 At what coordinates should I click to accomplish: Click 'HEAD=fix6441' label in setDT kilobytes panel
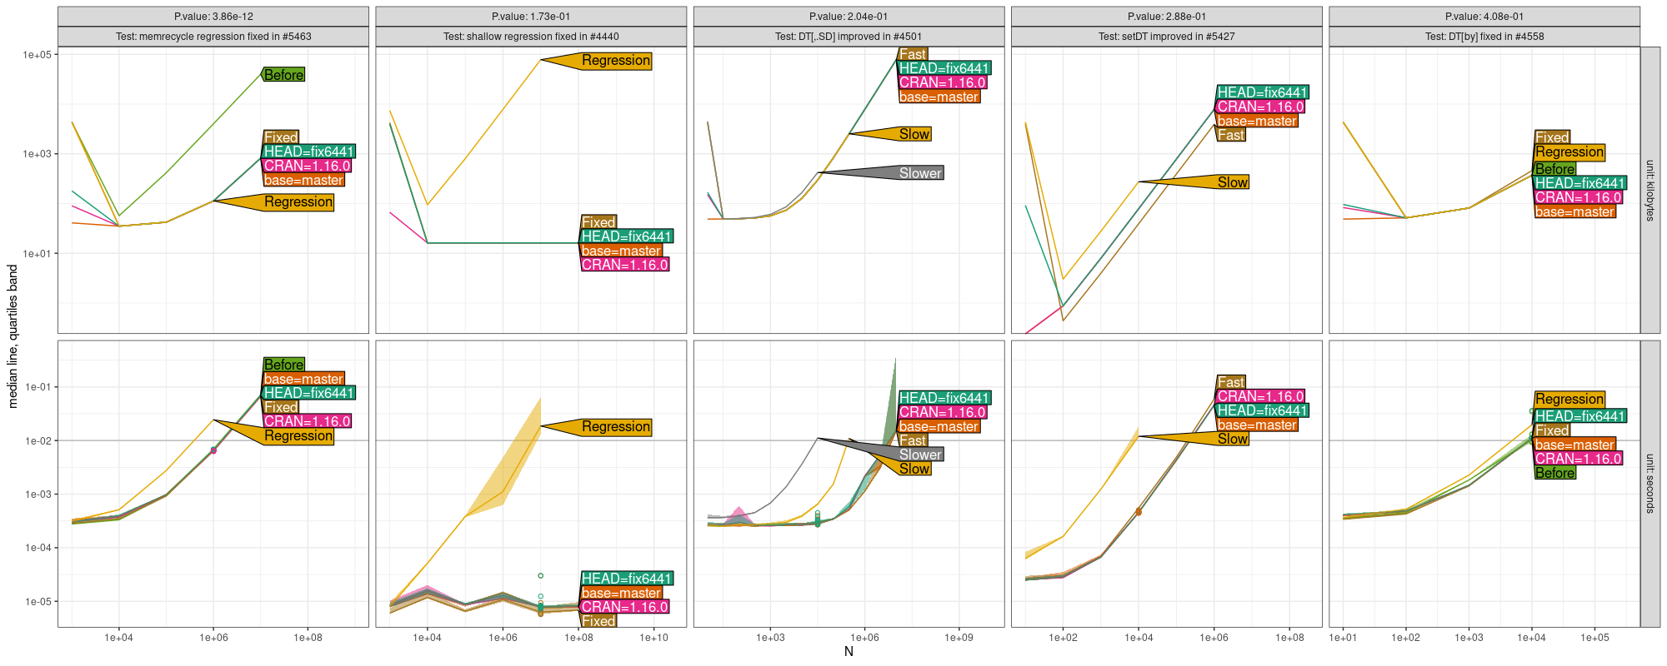(1263, 92)
